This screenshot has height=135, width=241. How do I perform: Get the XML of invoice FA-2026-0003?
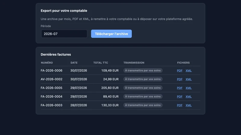[189, 105]
